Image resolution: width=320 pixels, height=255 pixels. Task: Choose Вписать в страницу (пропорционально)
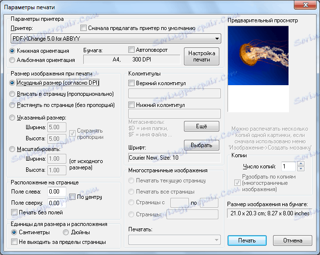12,94
